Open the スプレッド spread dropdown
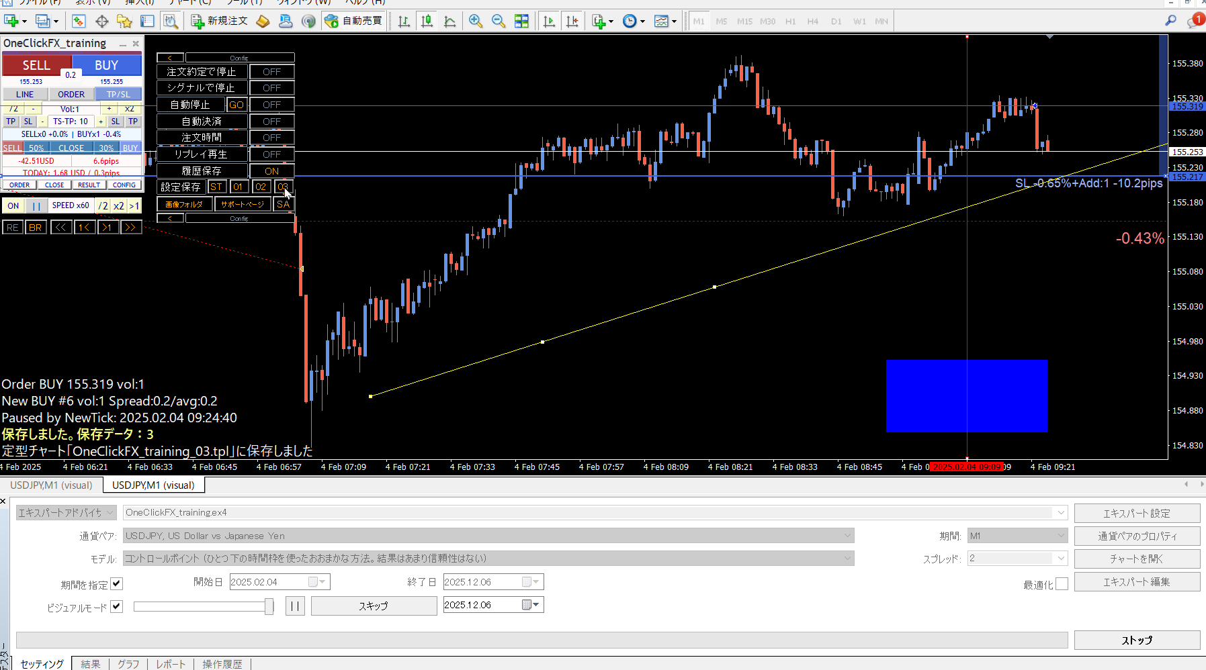The image size is (1206, 670). coord(1061,559)
